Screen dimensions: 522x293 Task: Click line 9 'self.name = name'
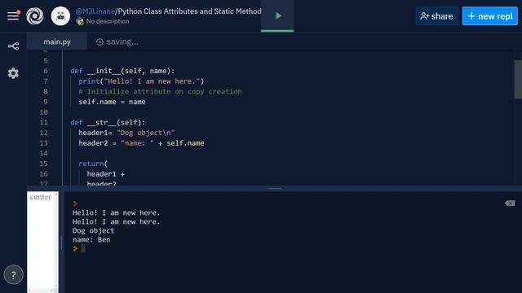click(x=112, y=102)
